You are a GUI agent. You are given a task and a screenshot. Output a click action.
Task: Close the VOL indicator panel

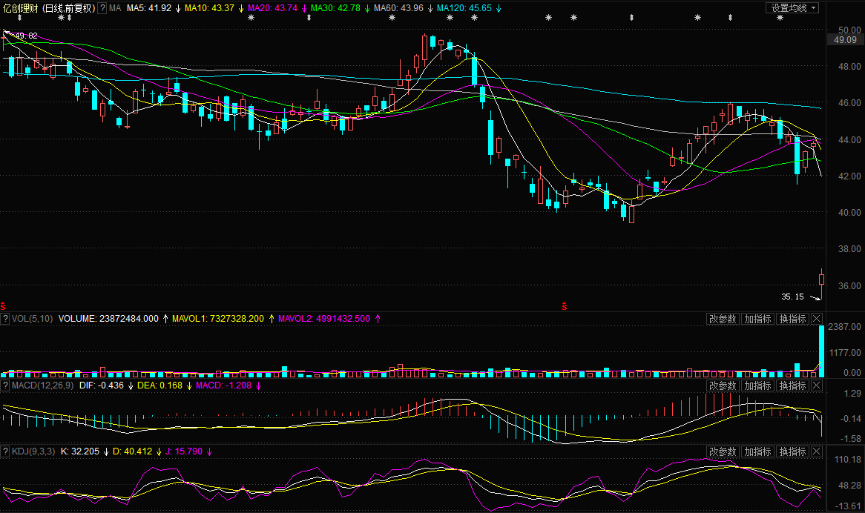pos(817,319)
